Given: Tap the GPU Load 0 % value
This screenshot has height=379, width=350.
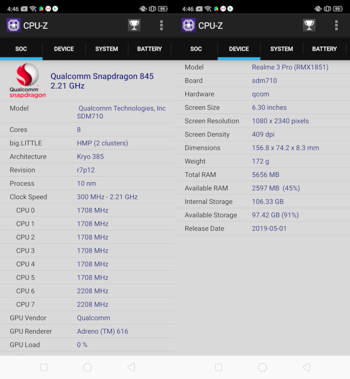Looking at the screenshot, I should click(x=82, y=345).
